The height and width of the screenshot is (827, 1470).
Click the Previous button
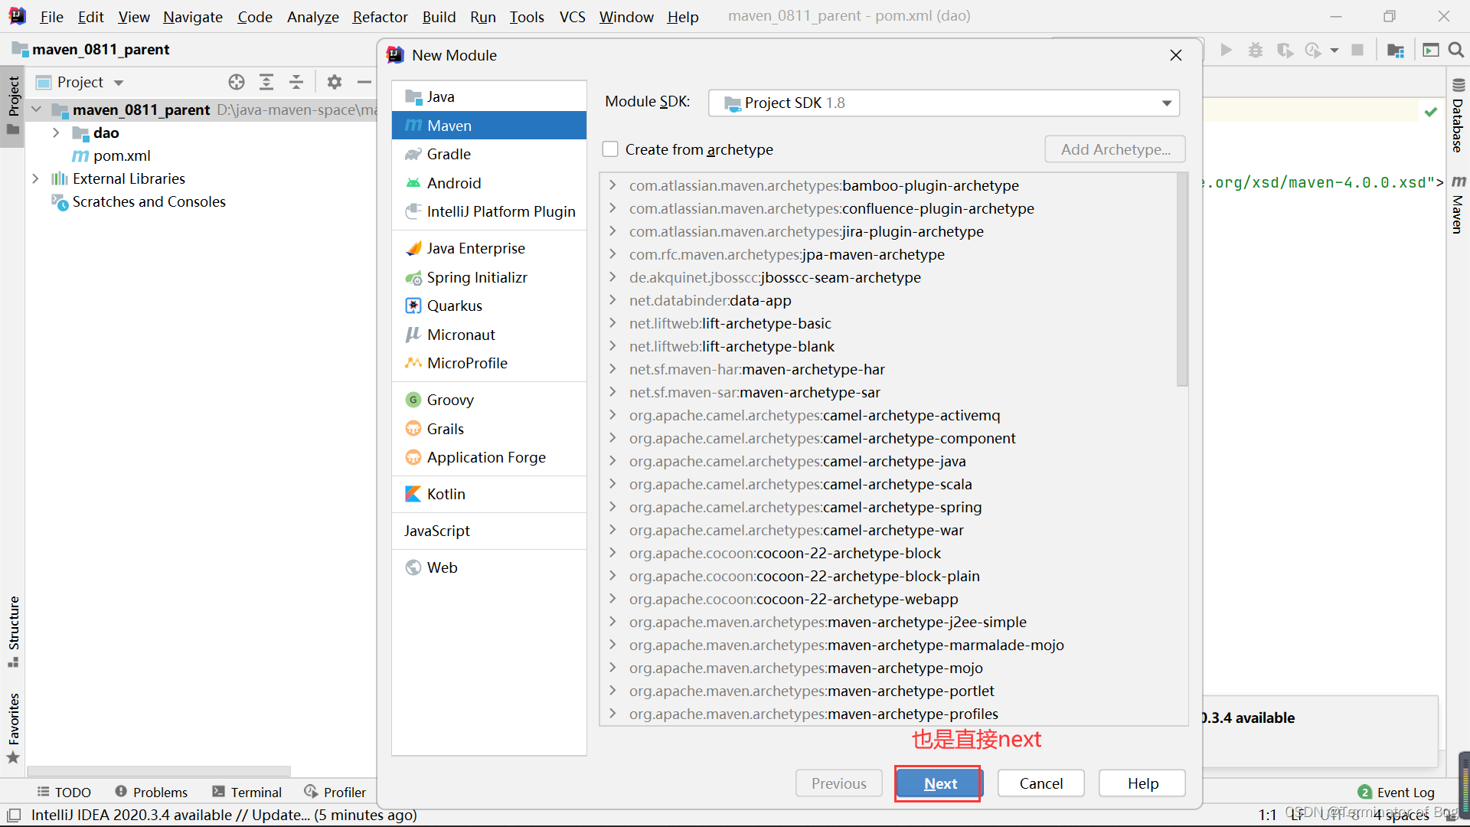point(838,783)
